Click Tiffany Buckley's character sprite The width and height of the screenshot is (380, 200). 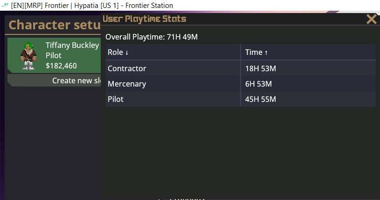pyautogui.click(x=28, y=56)
